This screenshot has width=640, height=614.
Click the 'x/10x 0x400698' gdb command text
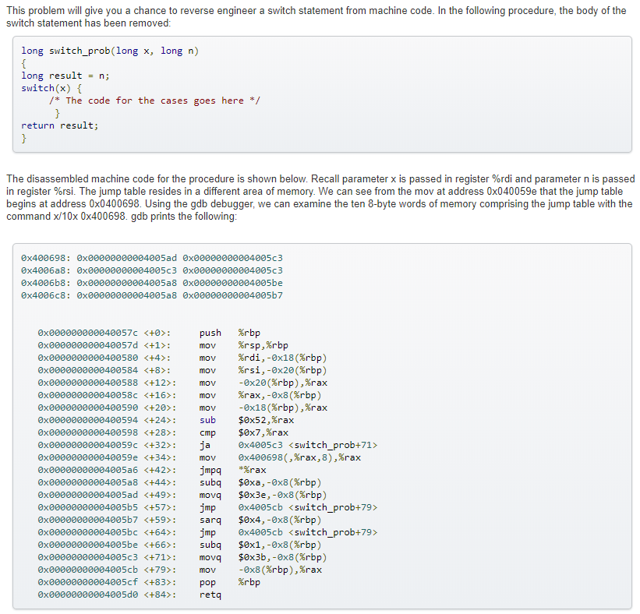[87, 217]
